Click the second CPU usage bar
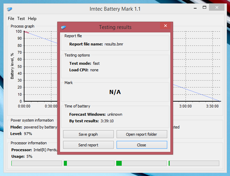 click(x=89, y=163)
